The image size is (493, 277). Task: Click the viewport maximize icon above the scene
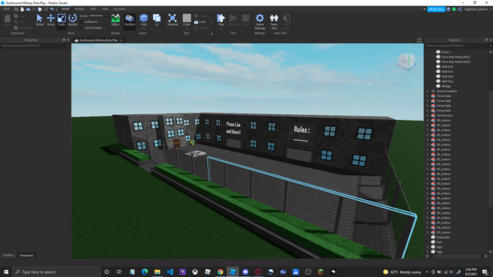point(419,40)
